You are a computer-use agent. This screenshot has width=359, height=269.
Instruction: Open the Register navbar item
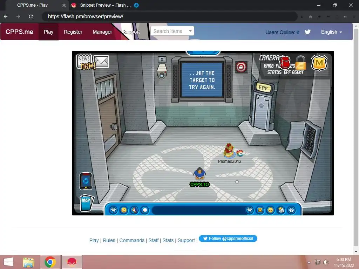click(73, 32)
